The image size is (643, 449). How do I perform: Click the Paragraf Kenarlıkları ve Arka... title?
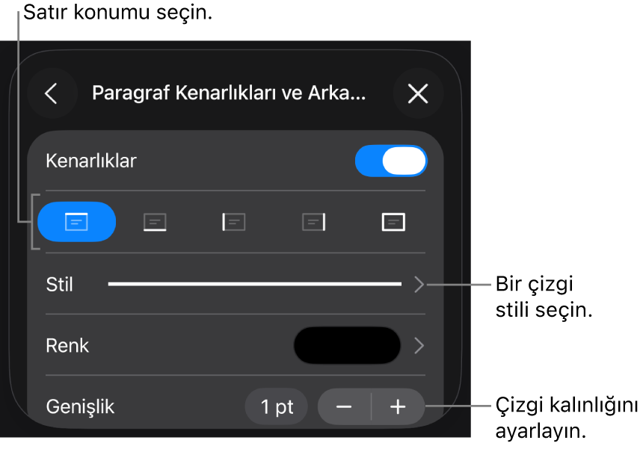(229, 93)
